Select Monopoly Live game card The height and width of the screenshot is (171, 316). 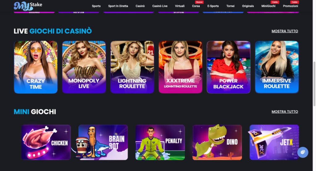84,67
